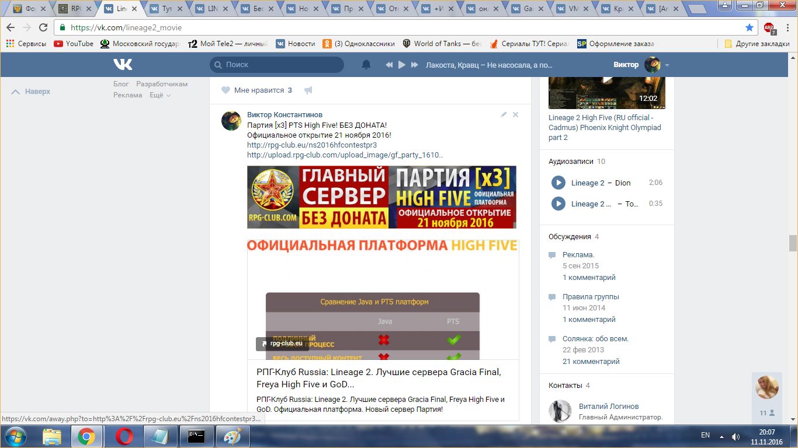Delete Виктор Константинов's post with the X
The image size is (798, 448).
pyautogui.click(x=515, y=115)
